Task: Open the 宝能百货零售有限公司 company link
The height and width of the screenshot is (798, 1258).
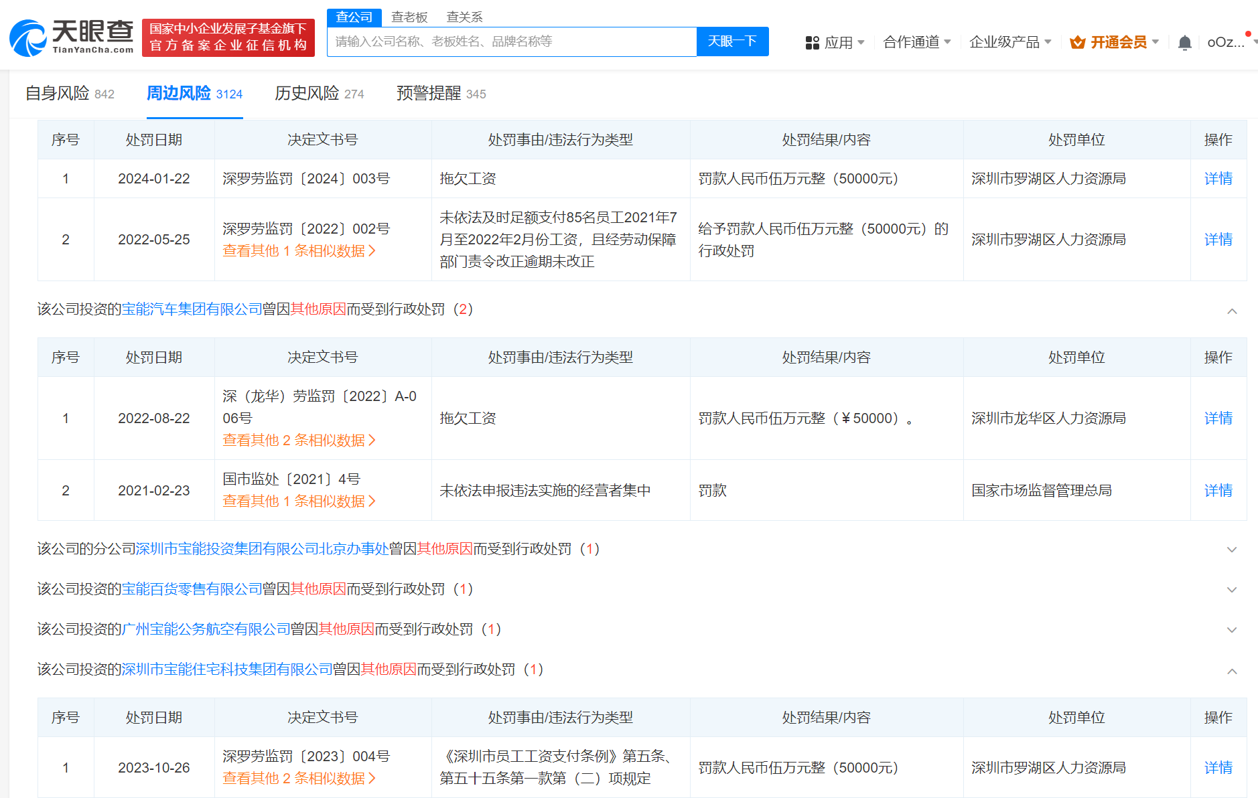Action: (192, 589)
